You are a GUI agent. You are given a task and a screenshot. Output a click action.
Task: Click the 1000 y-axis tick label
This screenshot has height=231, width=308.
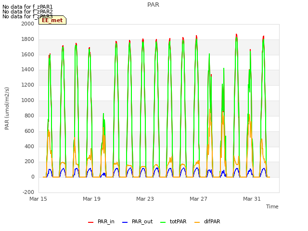(x=28, y=101)
